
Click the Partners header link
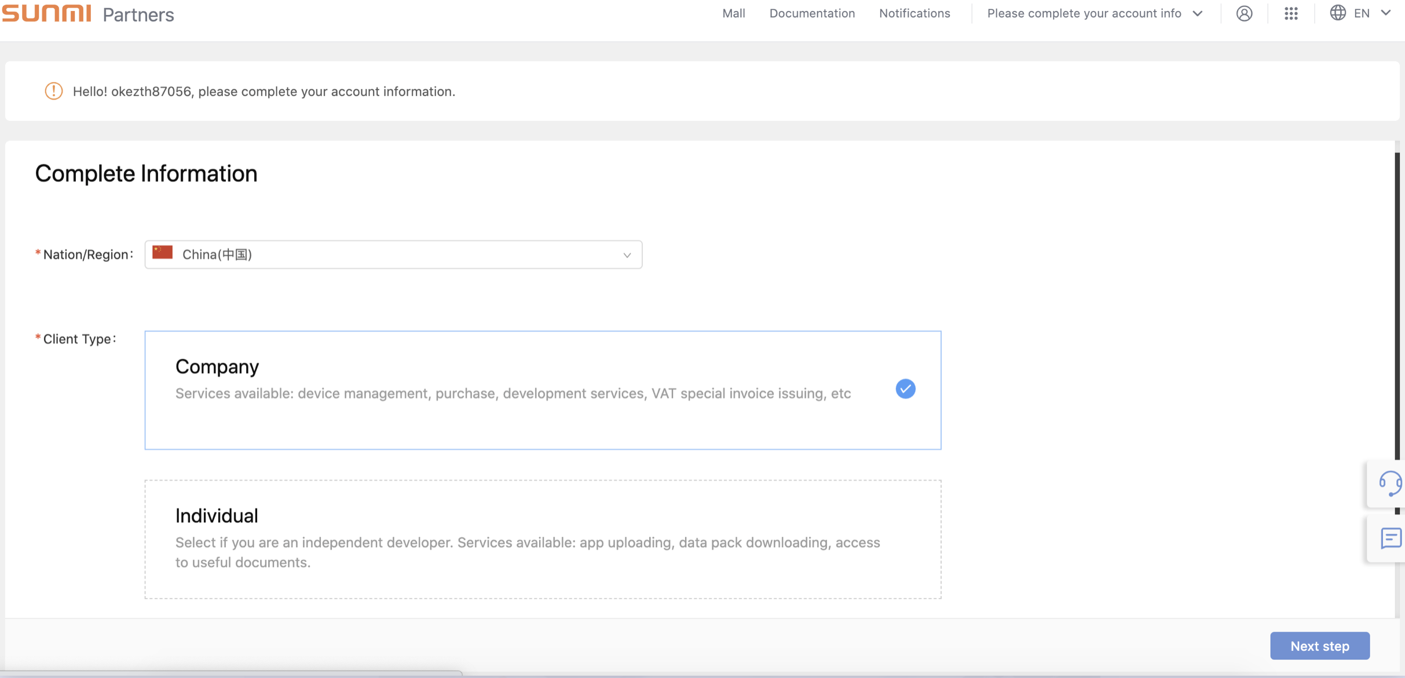point(138,14)
